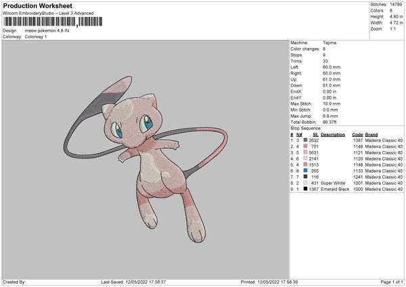406x287 pixels.
Task: Click the 'Super White' description
Action: (333, 183)
